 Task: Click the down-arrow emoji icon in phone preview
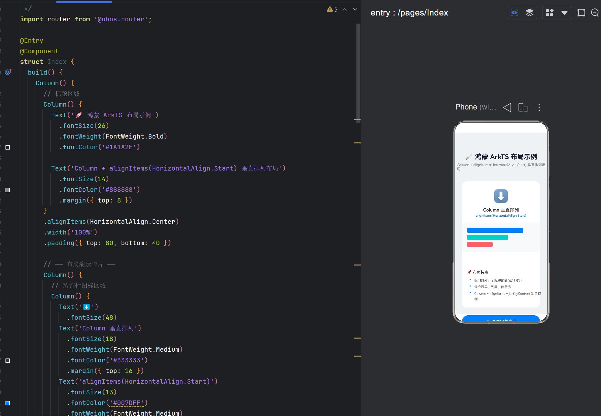[501, 196]
